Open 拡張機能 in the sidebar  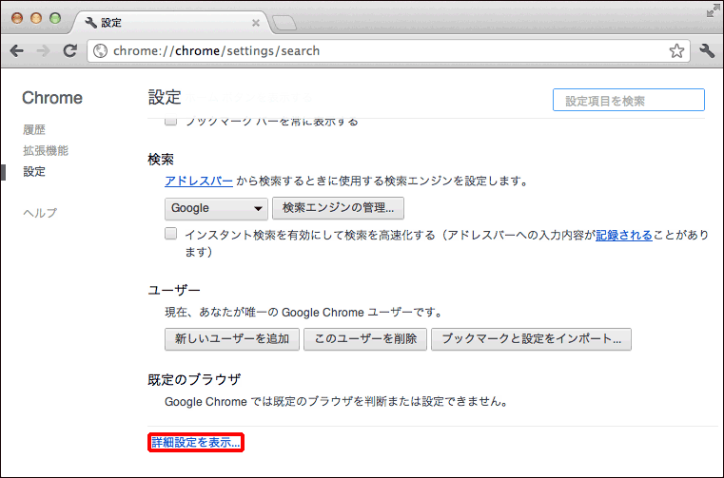click(46, 150)
